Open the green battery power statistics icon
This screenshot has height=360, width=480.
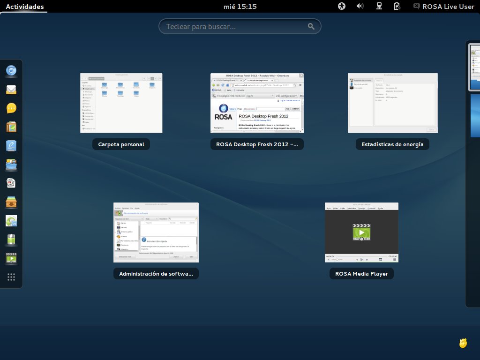point(11,240)
